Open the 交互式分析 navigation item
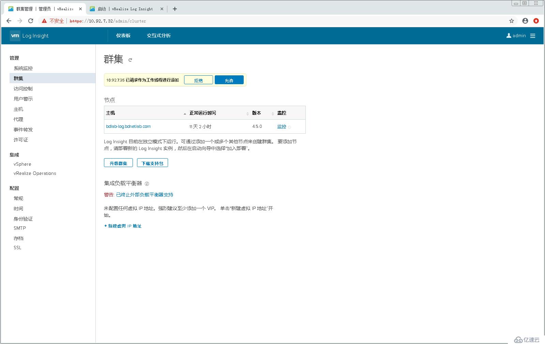This screenshot has height=344, width=545. coord(158,35)
